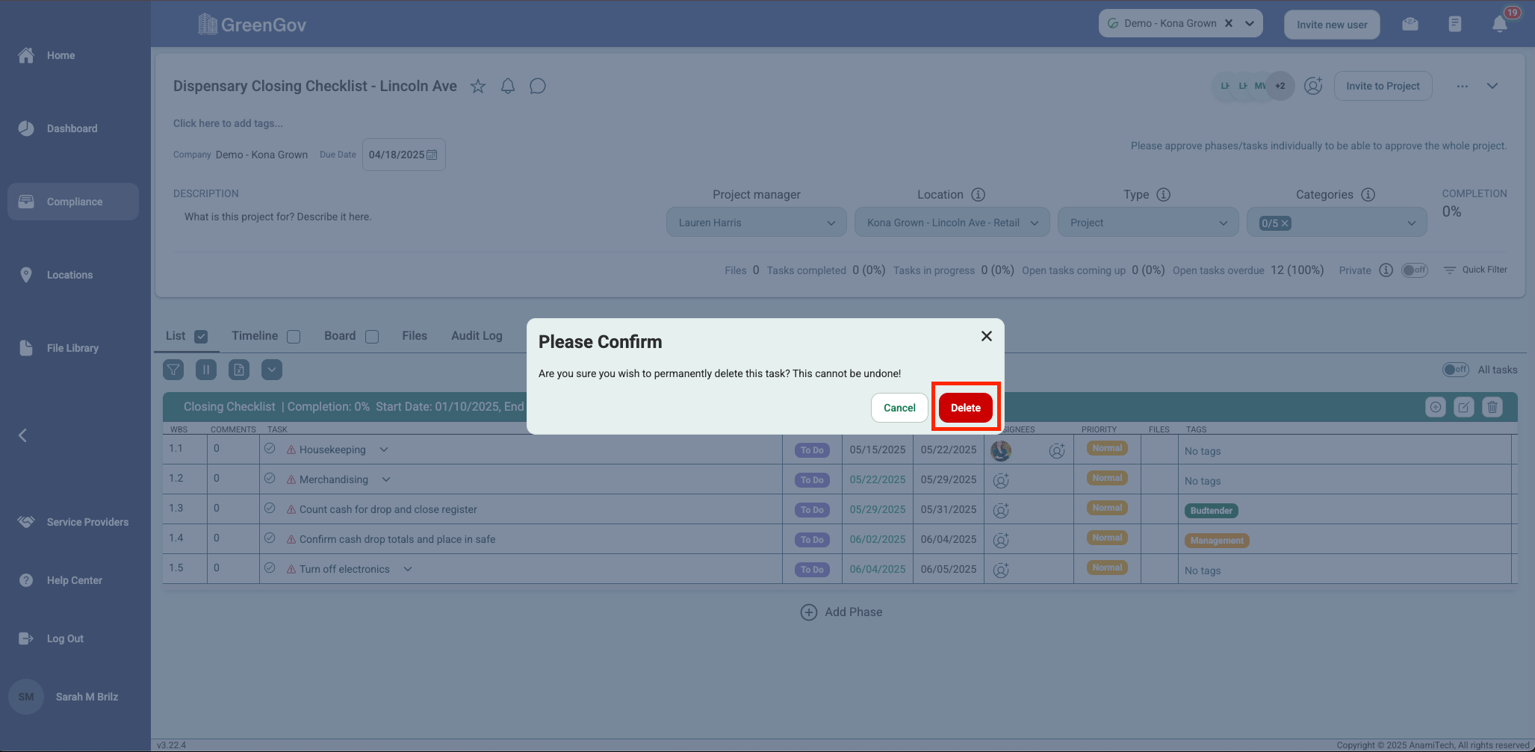
Task: Toggle the Timeline view checkbox
Action: point(294,337)
